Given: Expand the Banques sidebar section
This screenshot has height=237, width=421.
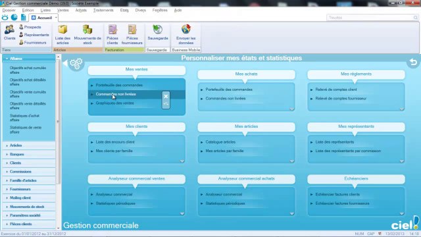Looking at the screenshot, I should pyautogui.click(x=29, y=154).
